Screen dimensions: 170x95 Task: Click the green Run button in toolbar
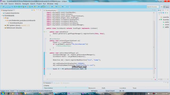[x=19, y=7]
